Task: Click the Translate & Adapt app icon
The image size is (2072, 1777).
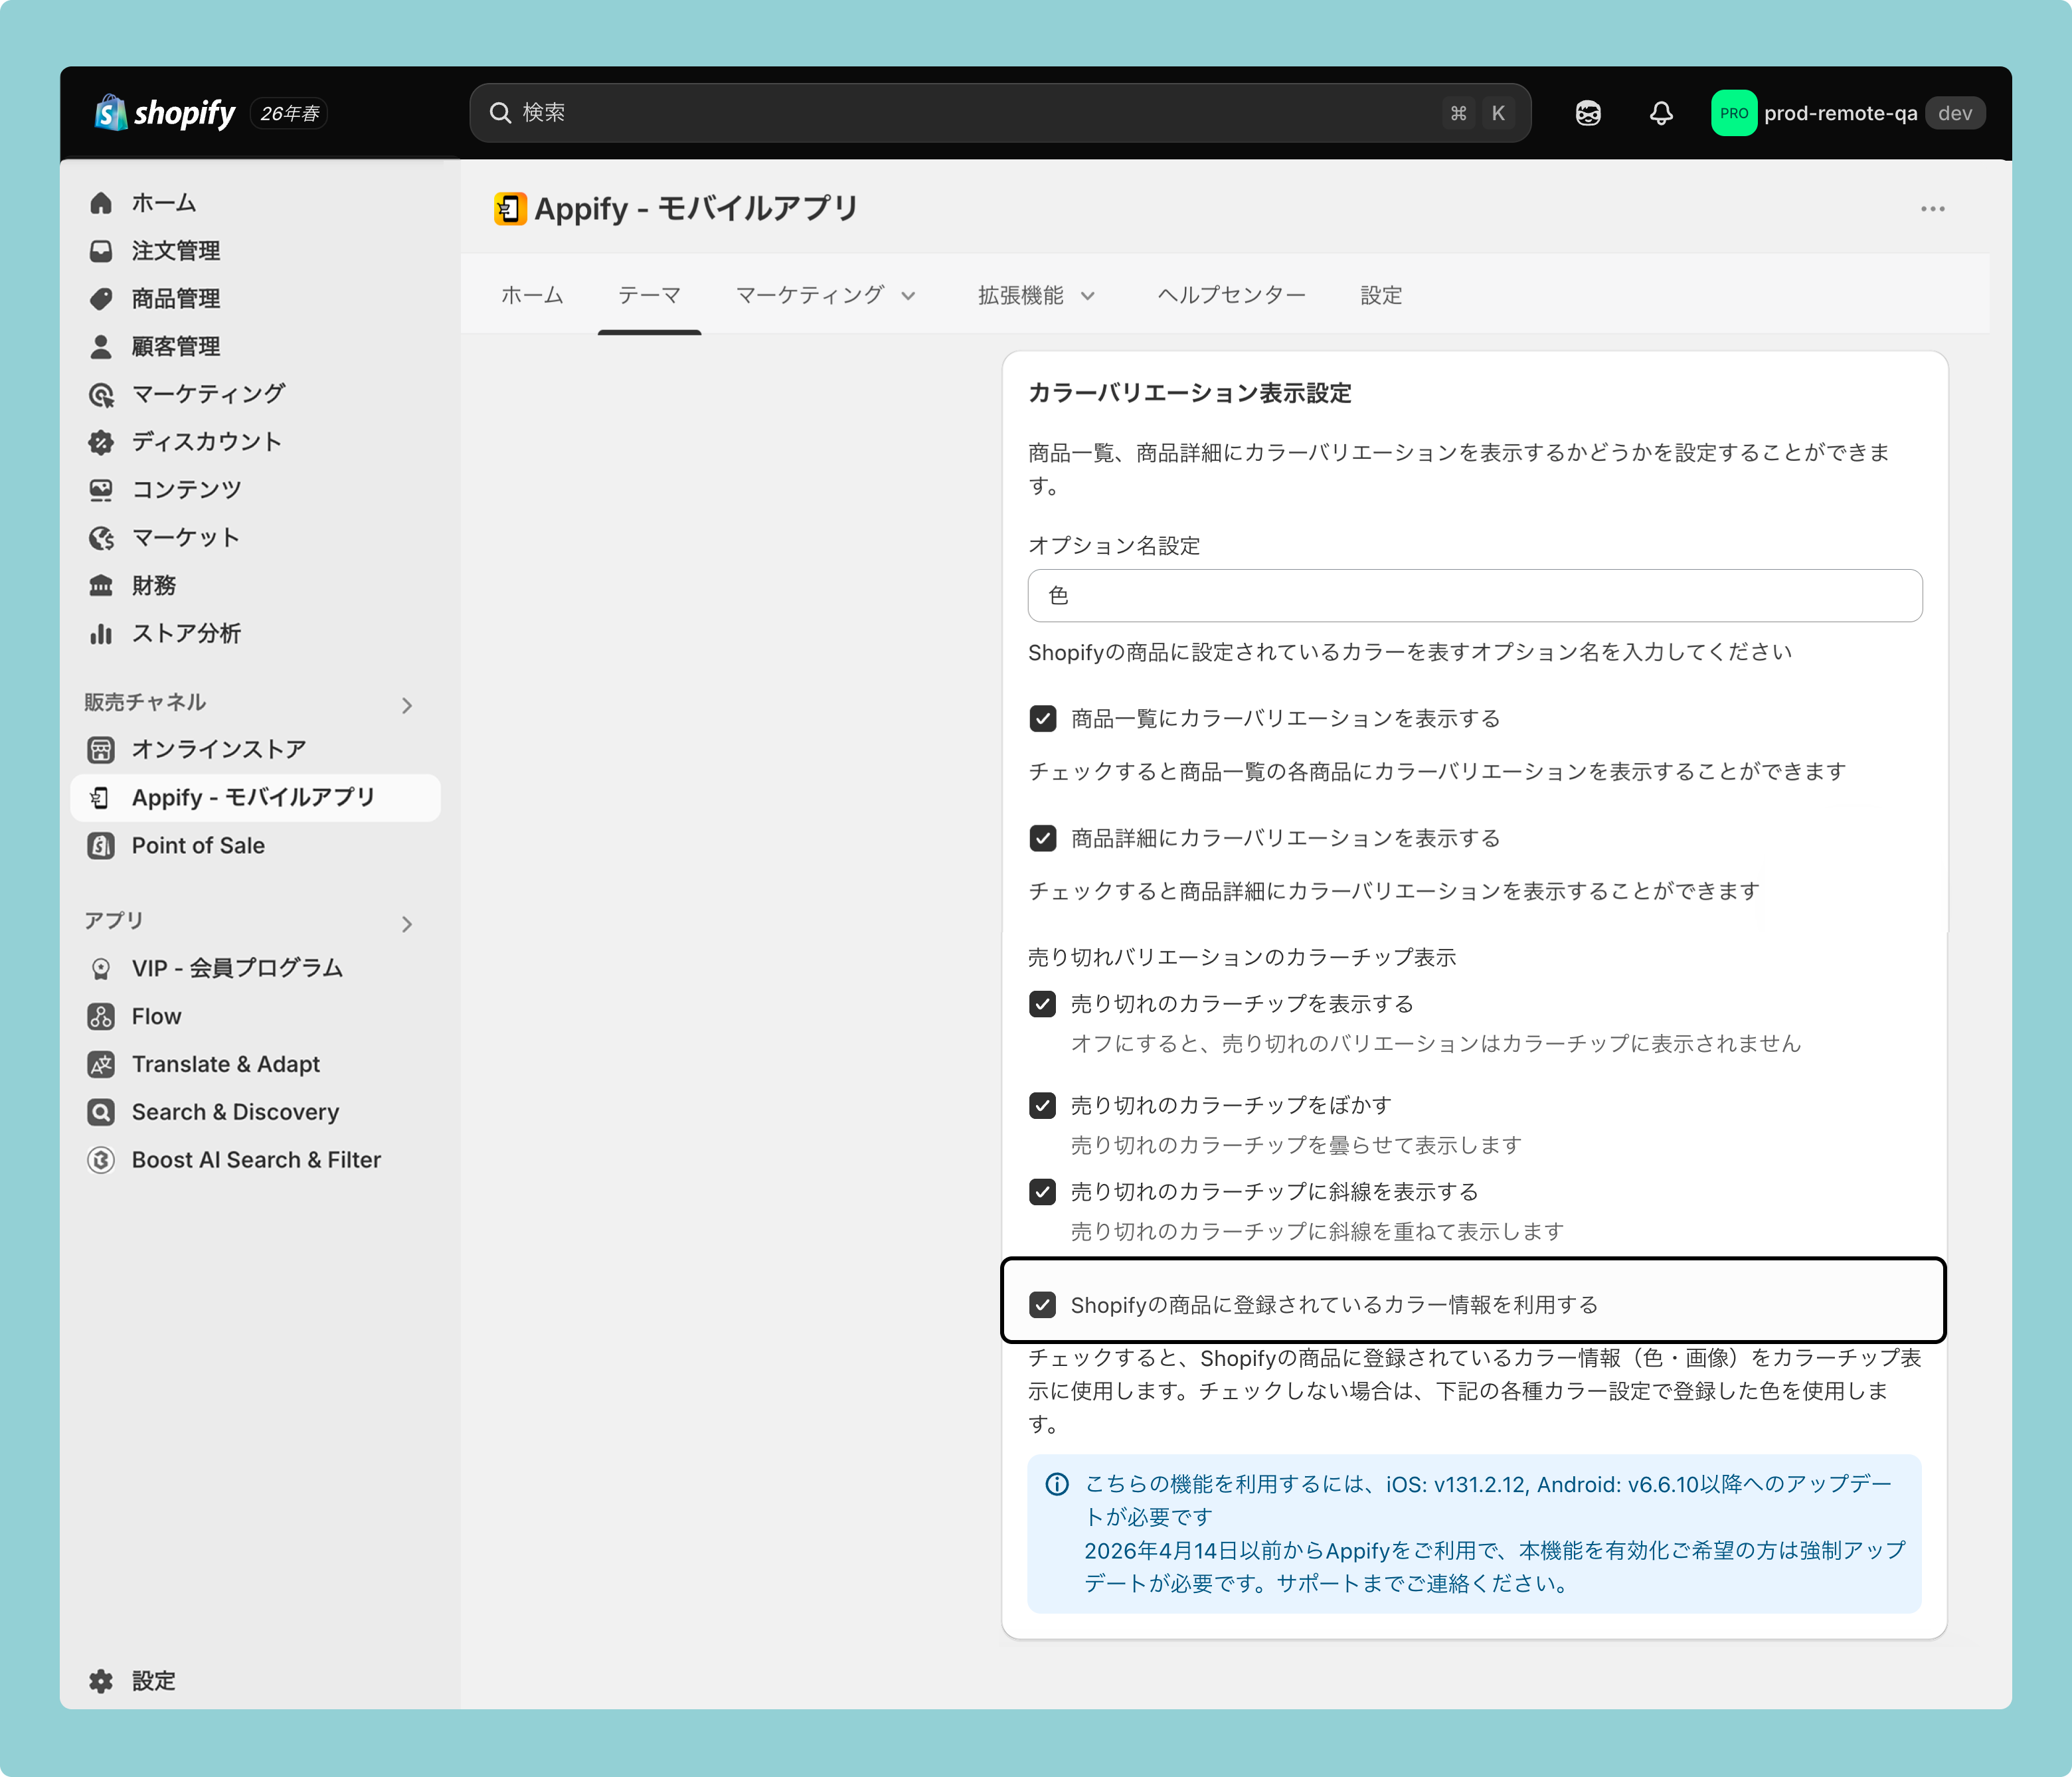Action: (x=101, y=1064)
